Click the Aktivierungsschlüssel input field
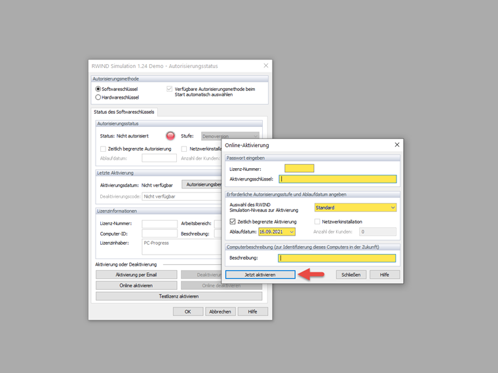This screenshot has height=373, width=498. click(x=337, y=179)
